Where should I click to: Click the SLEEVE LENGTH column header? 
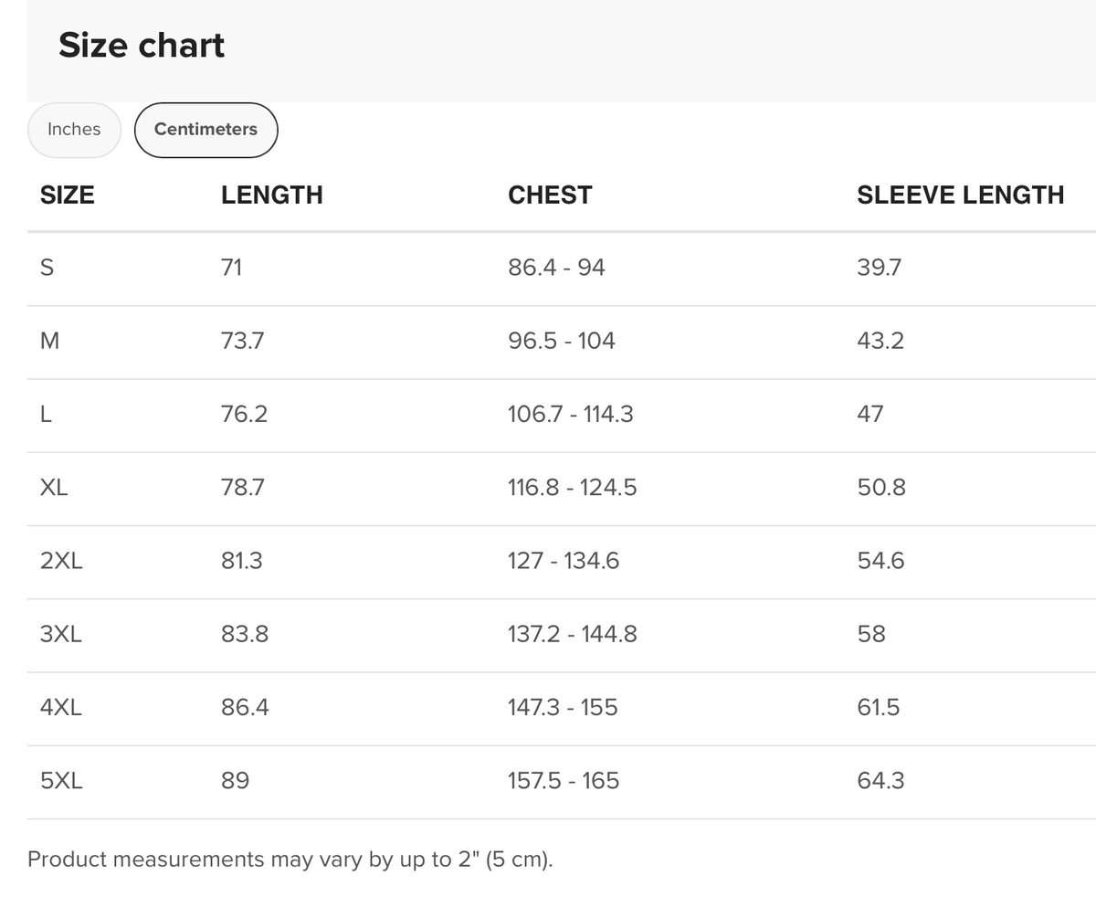point(960,195)
